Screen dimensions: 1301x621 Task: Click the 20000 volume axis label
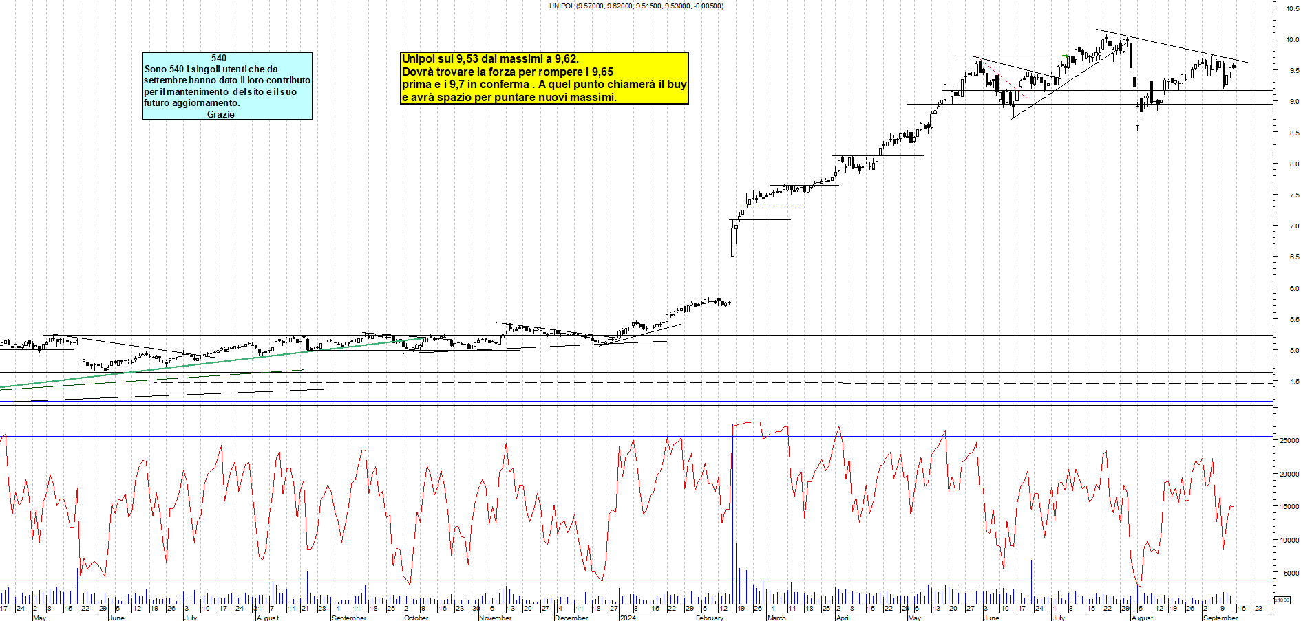pos(1289,474)
